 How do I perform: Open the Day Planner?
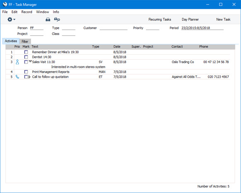190,20
